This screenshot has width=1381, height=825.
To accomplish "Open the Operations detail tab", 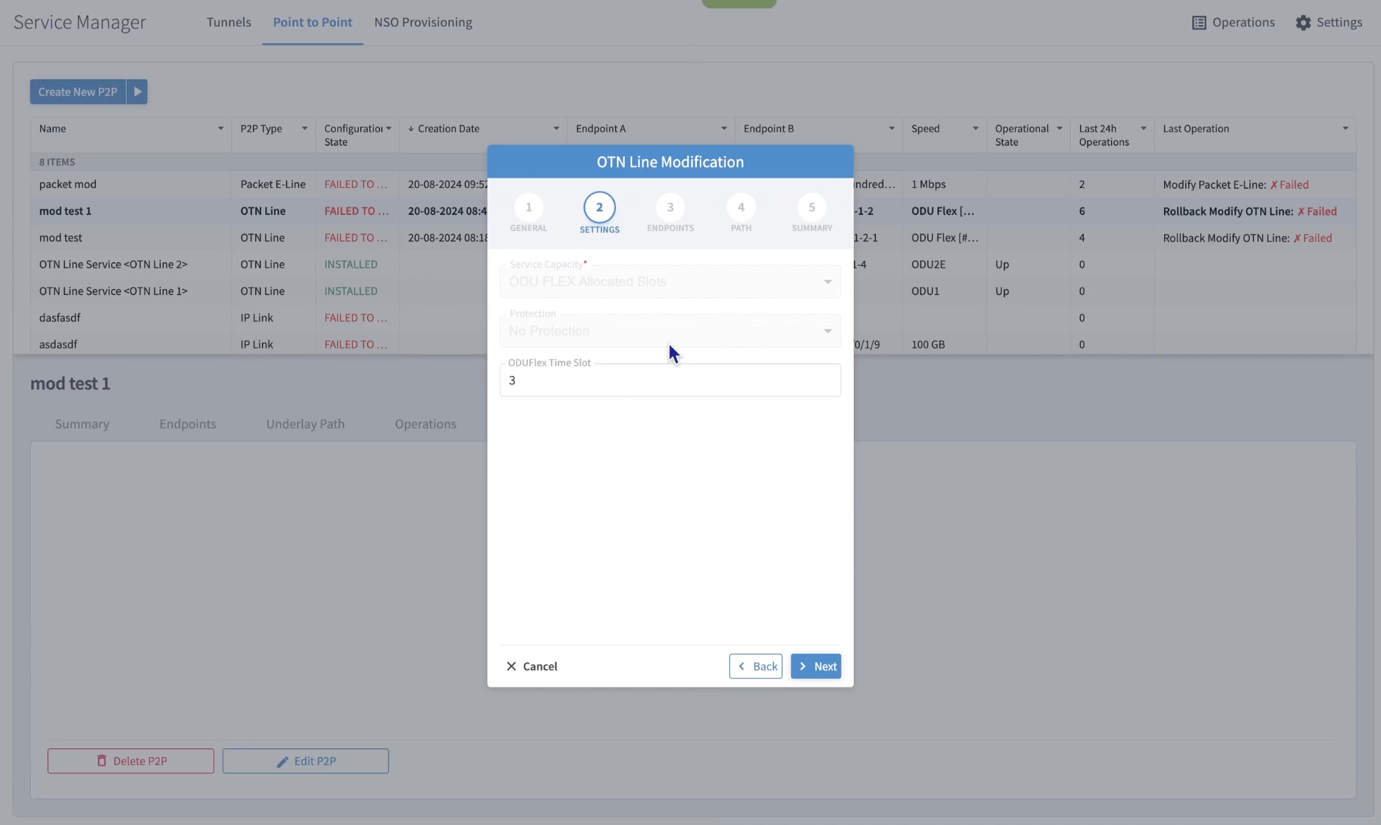I will tap(425, 423).
